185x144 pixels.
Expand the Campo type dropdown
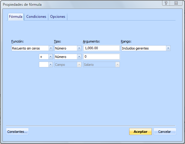79,65
